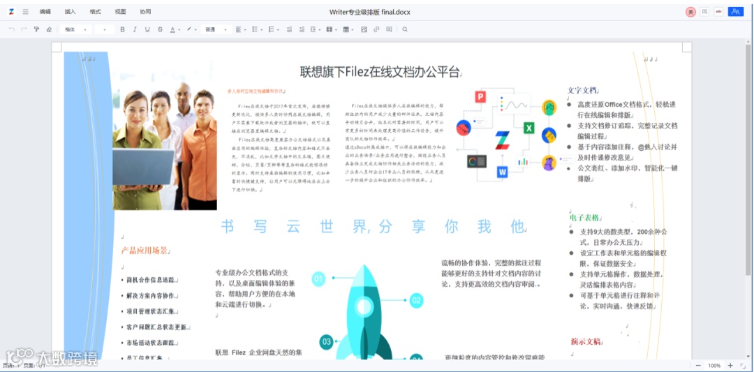Click the fit page icon in status bar
The height and width of the screenshot is (372, 754).
coord(742,366)
